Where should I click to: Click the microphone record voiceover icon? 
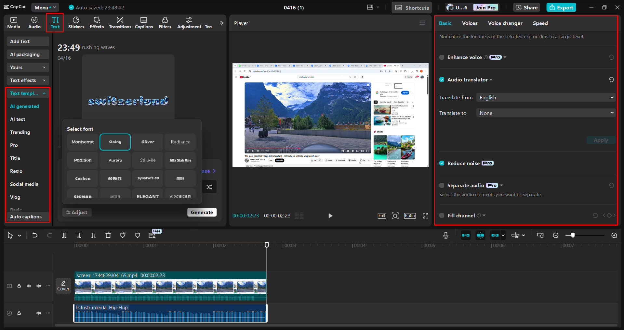coord(446,235)
